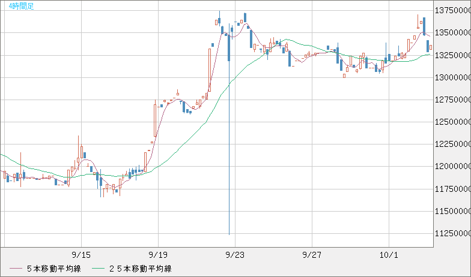The image size is (471, 277).
Task: Click the 25本移動平均線 legend label
Action: click(140, 269)
